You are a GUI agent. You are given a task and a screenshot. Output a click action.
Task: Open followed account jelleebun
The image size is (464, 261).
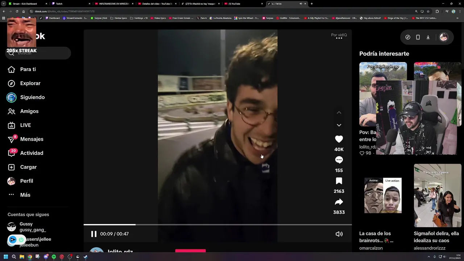coord(36,242)
